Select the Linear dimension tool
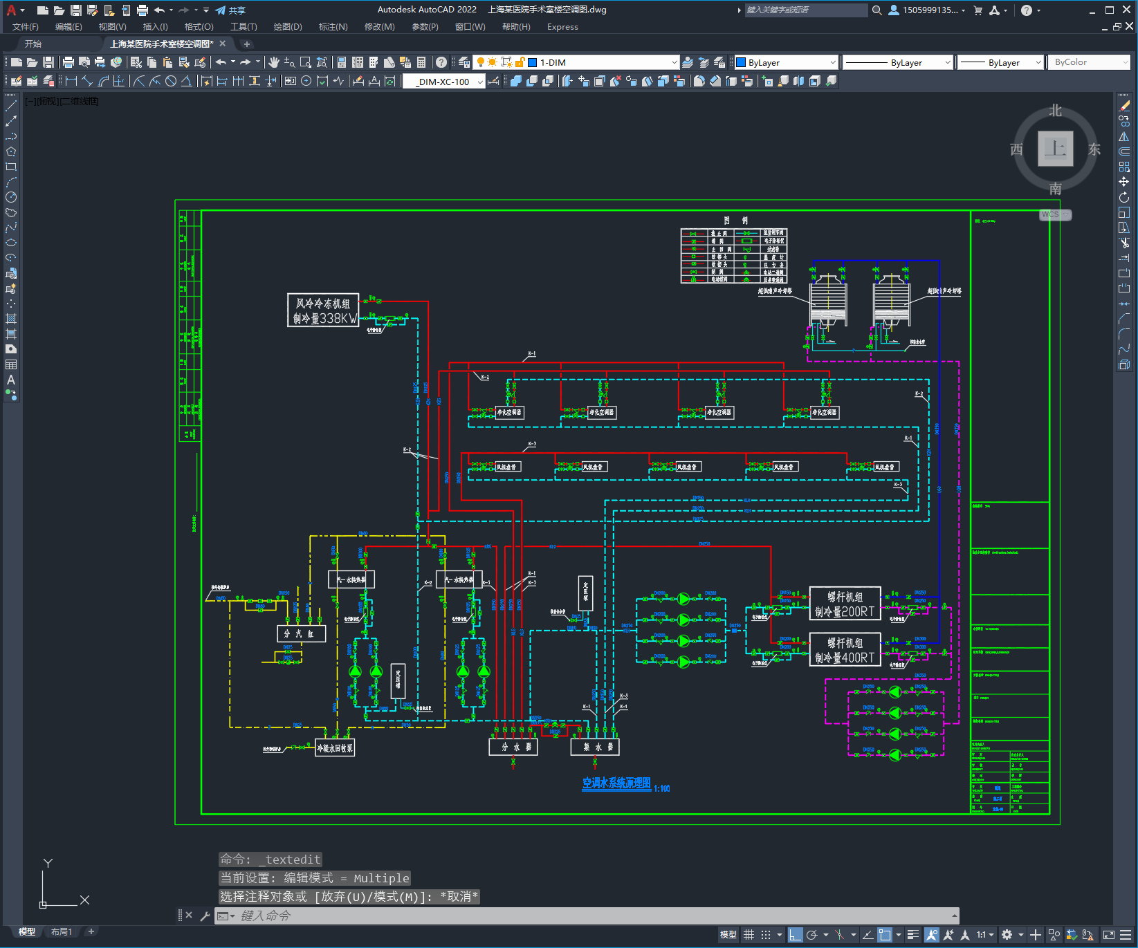Image resolution: width=1138 pixels, height=948 pixels. [x=71, y=81]
